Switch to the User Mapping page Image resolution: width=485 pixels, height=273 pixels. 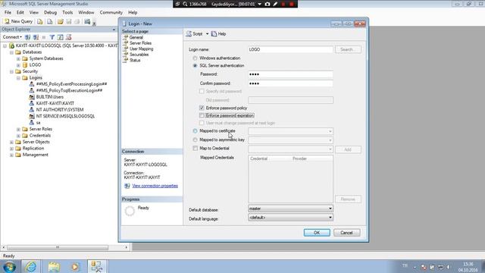click(x=141, y=49)
